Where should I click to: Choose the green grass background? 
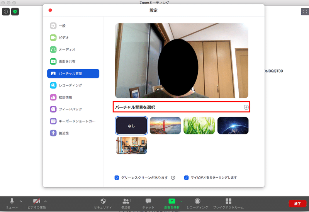[199, 126]
